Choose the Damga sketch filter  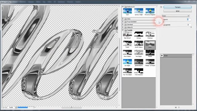(139, 34)
